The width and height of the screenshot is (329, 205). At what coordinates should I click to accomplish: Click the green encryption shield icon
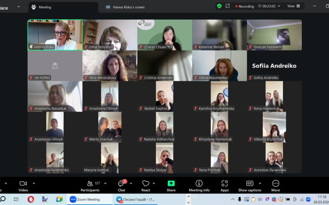point(219,6)
